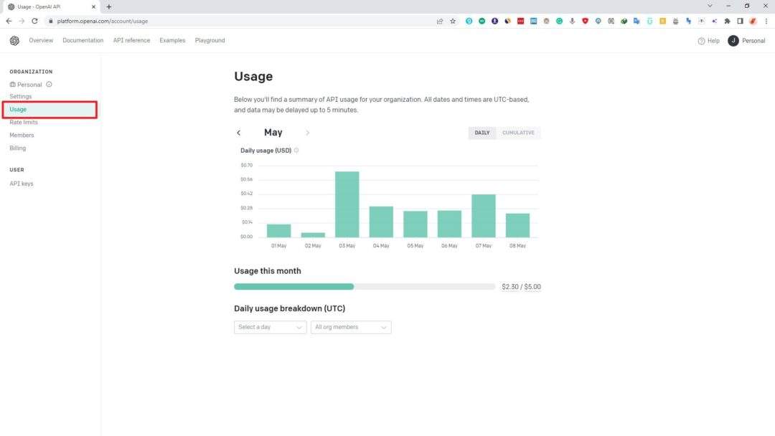This screenshot has height=436, width=775.
Task: Click the 08 May usage bar
Action: (517, 225)
